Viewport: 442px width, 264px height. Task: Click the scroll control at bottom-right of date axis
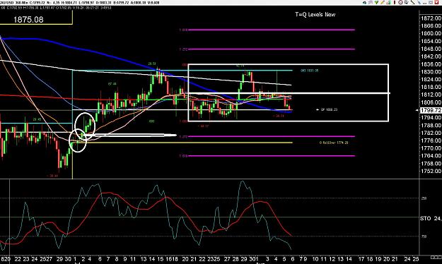[x=436, y=257]
